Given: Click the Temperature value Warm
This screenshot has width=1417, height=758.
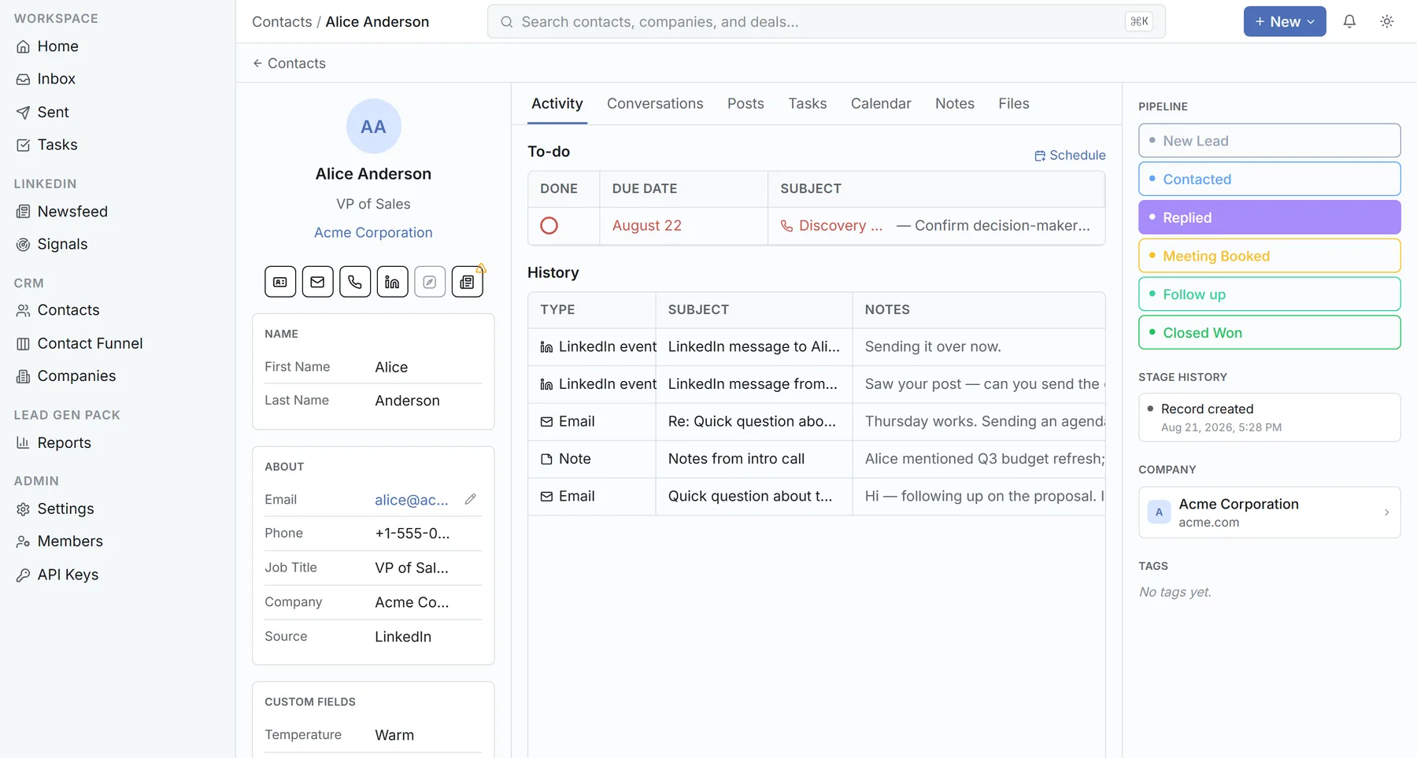Looking at the screenshot, I should pos(394,734).
